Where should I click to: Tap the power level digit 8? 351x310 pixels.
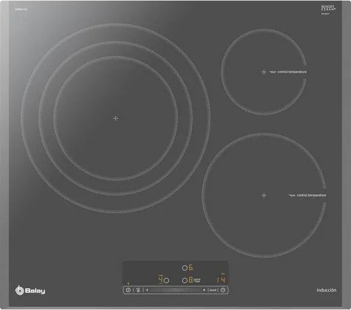(x=191, y=280)
